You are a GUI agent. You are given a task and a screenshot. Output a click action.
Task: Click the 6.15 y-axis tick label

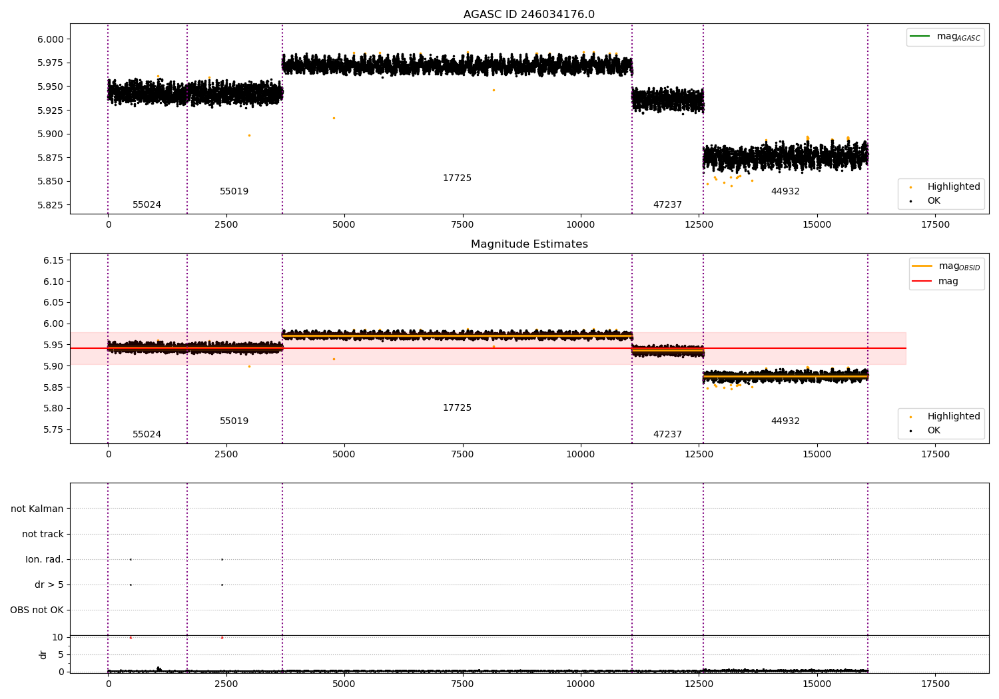(53, 260)
